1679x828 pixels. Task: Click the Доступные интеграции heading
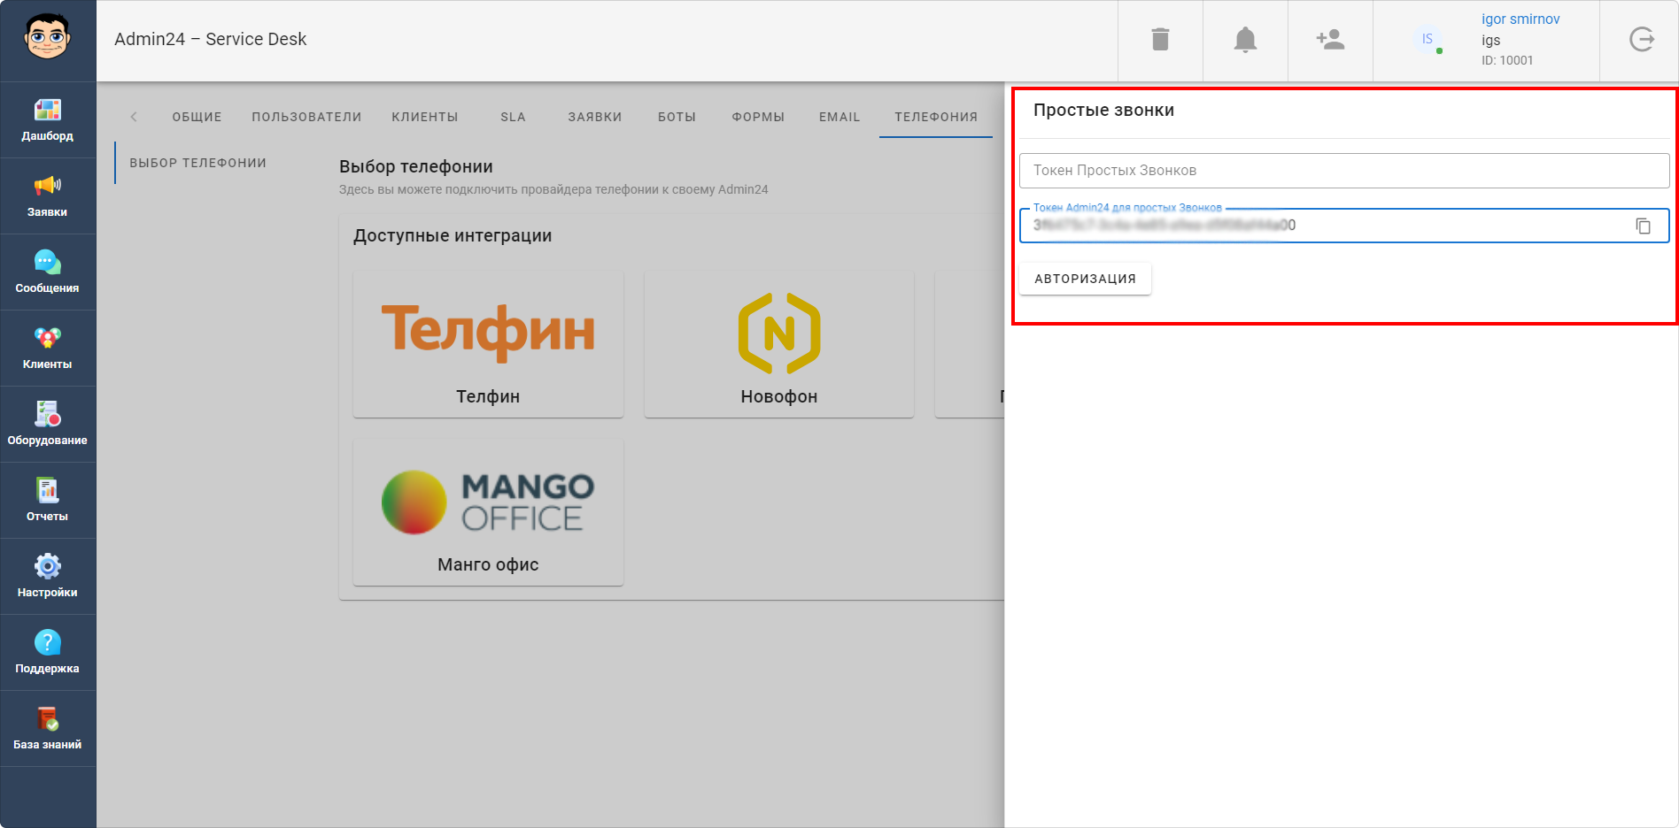[453, 236]
